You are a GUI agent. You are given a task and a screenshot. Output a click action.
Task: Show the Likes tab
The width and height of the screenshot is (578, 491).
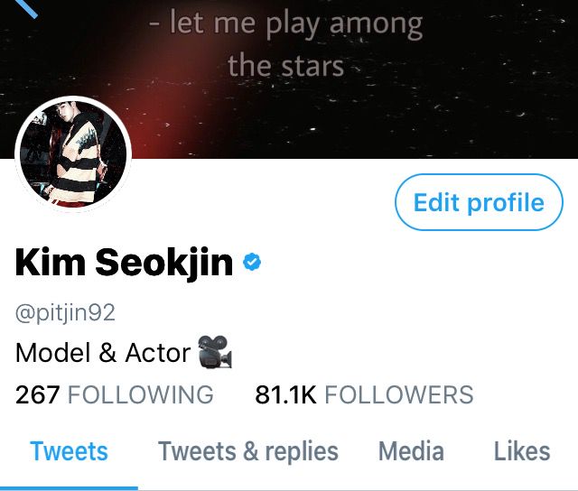522,451
